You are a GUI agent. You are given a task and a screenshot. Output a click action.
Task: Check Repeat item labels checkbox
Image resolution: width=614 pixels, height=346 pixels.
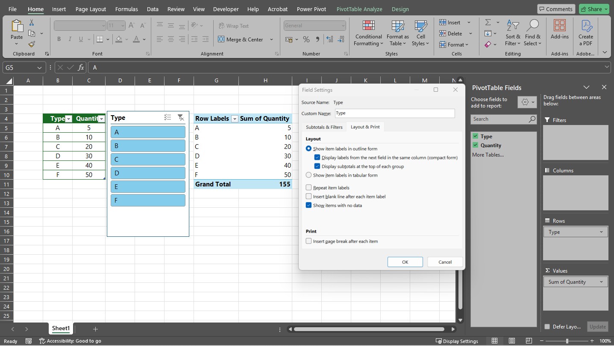coord(309,188)
